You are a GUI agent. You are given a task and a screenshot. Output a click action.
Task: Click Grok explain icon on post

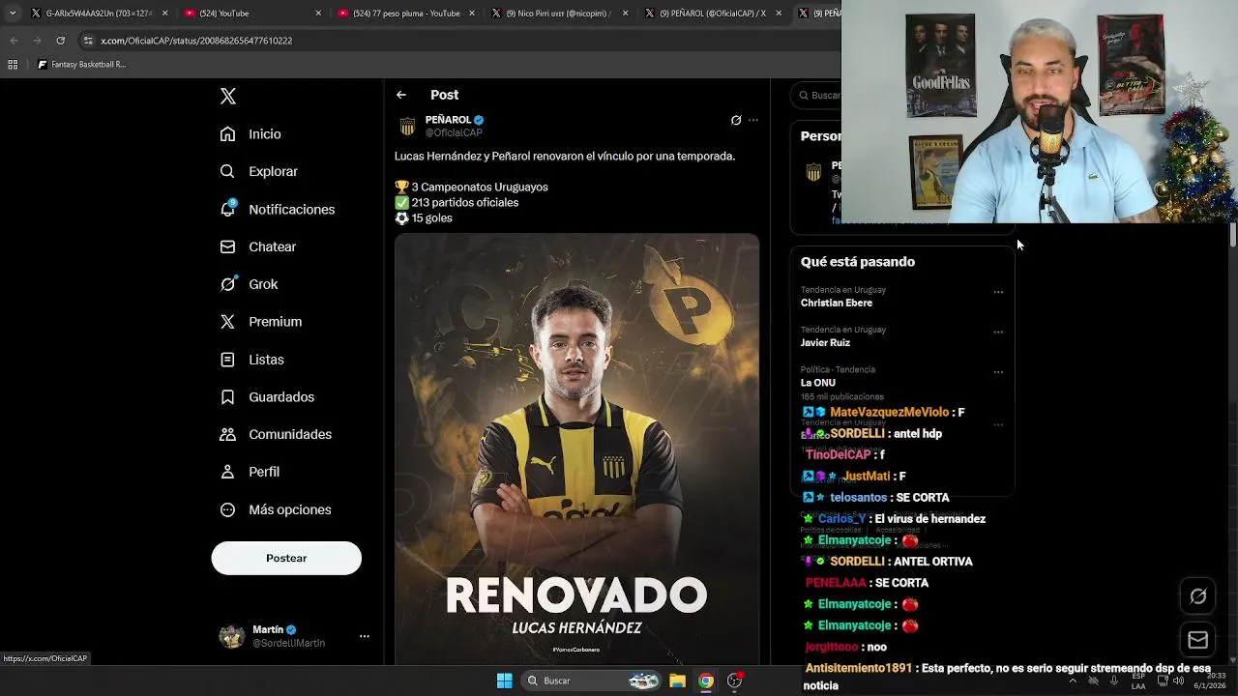(x=736, y=120)
